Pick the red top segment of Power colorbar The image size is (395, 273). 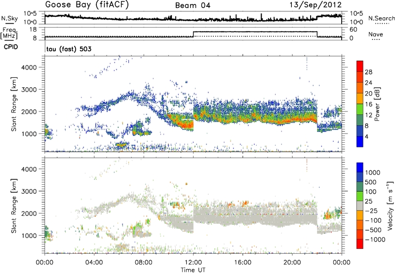click(360, 66)
